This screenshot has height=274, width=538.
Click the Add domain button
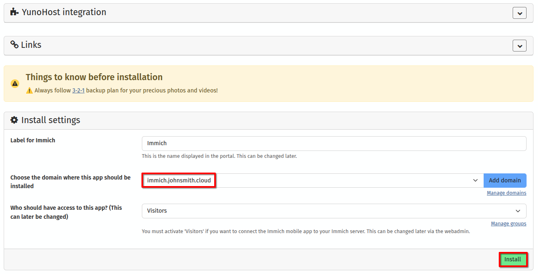coord(505,180)
